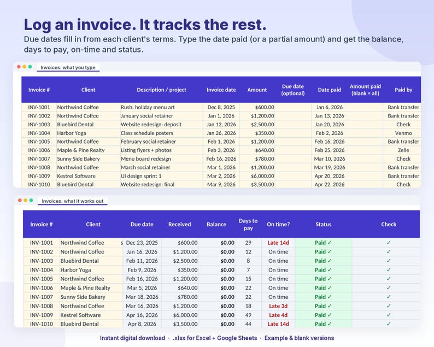Select the 'March social retainer' cell
434x347 pixels.
(161, 167)
